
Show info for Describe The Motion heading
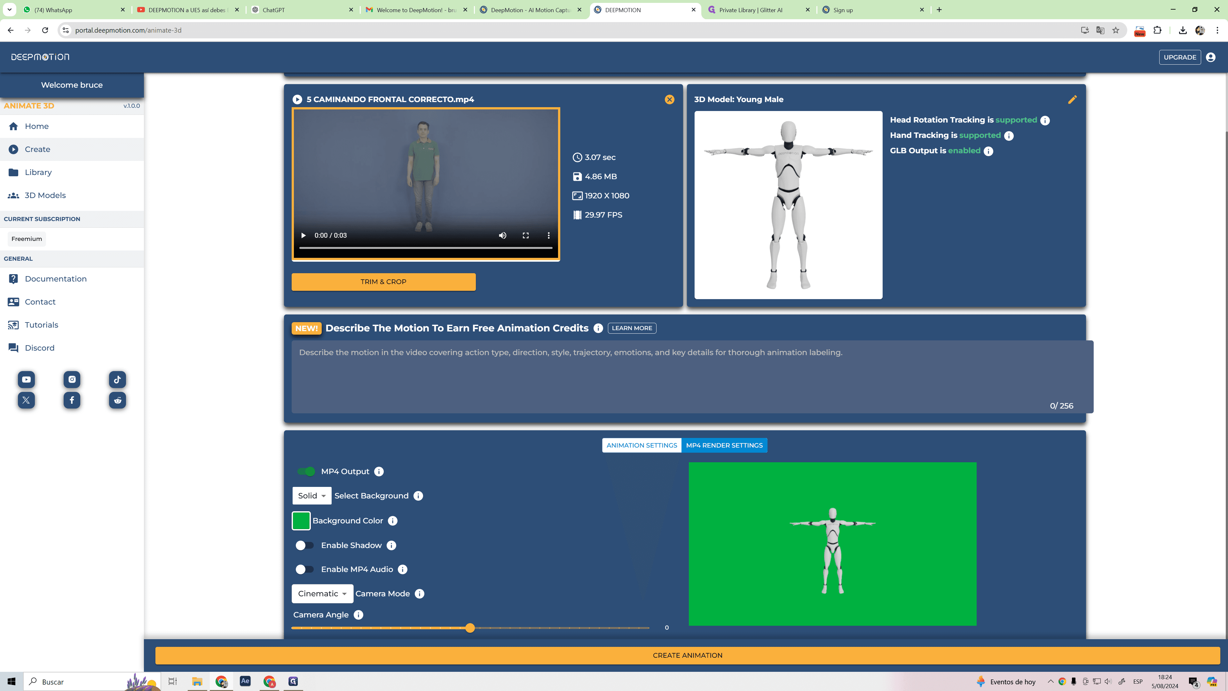click(x=598, y=328)
